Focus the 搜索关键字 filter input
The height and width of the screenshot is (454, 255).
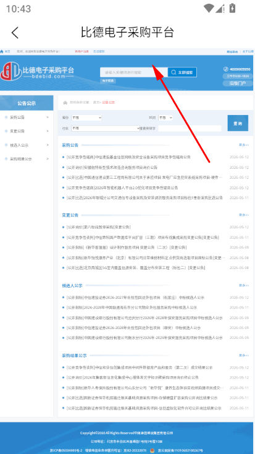coord(190,128)
